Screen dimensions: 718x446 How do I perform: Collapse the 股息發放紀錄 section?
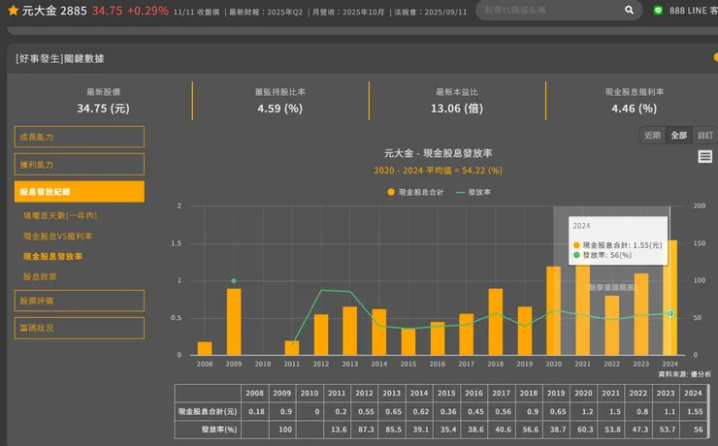(80, 192)
